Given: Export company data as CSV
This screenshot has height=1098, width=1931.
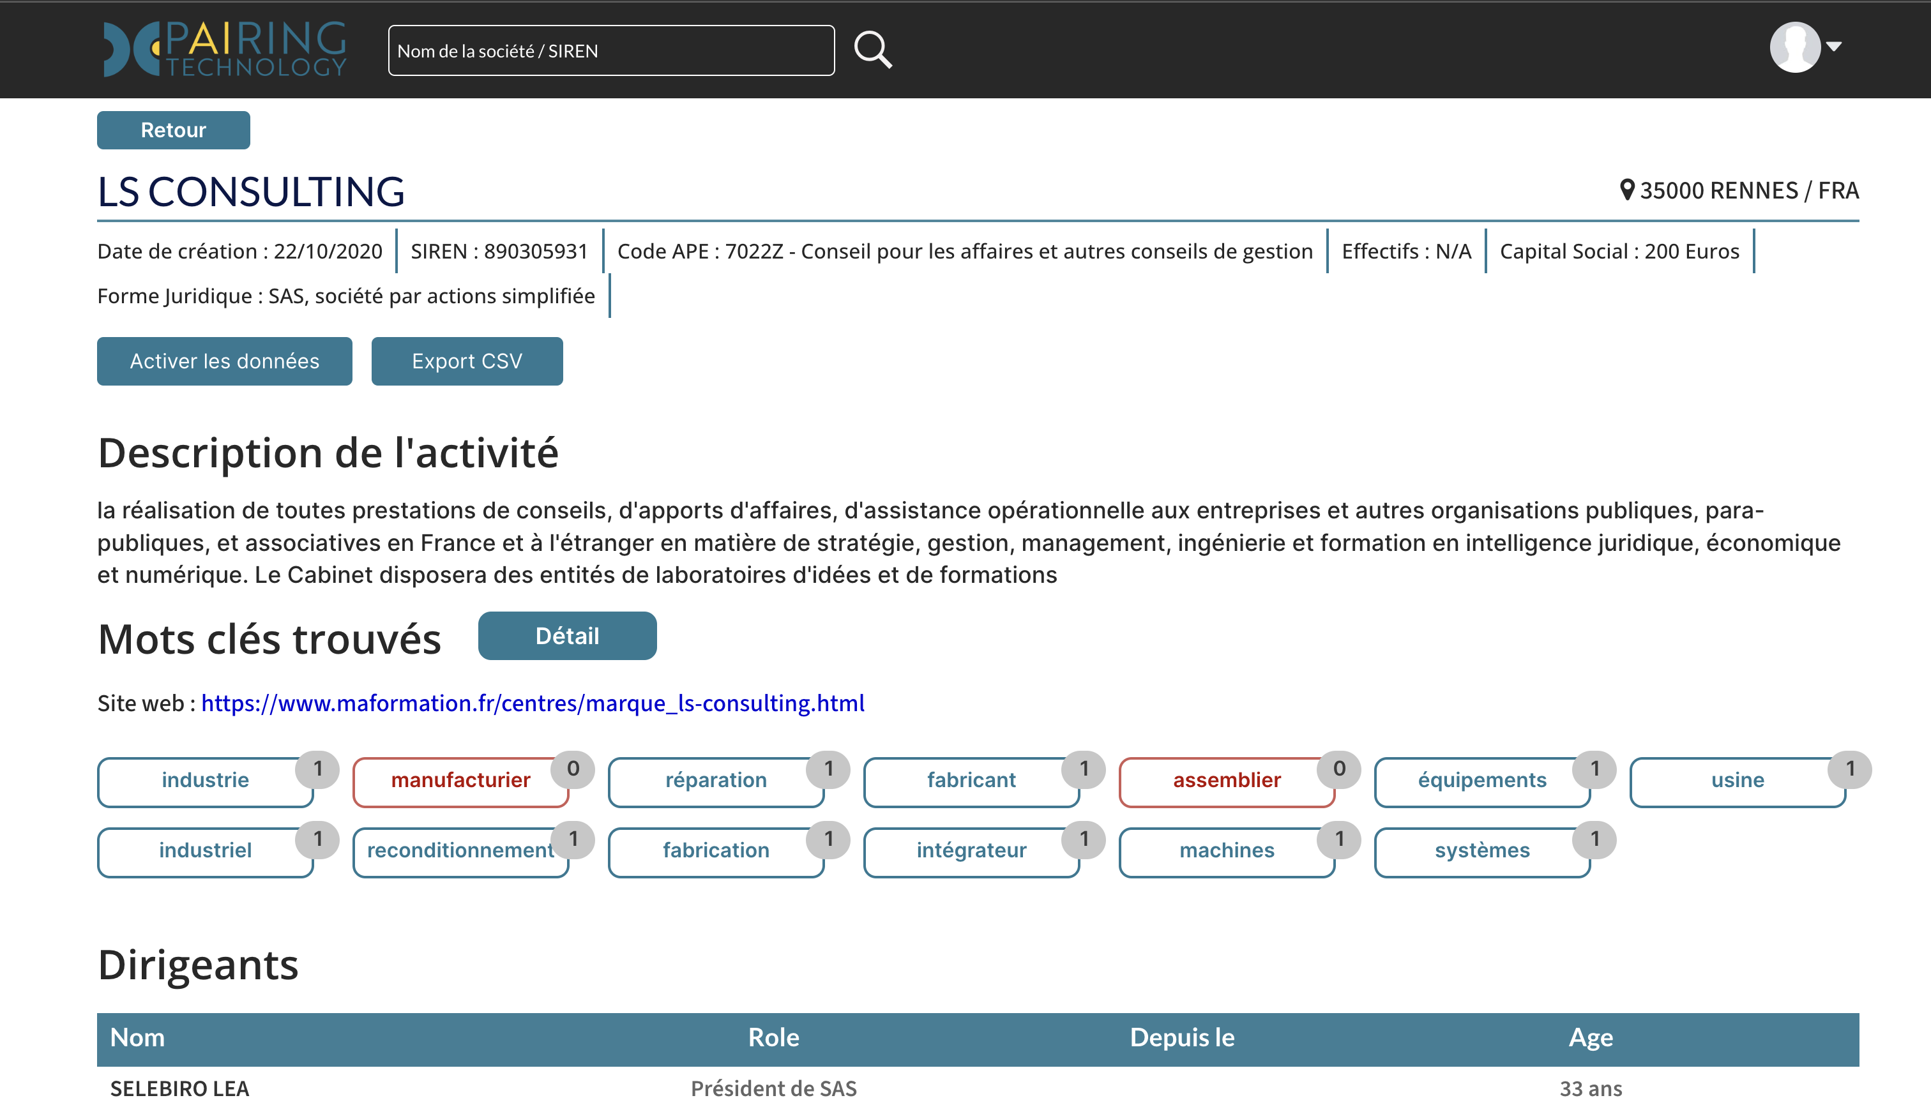Looking at the screenshot, I should pos(467,361).
